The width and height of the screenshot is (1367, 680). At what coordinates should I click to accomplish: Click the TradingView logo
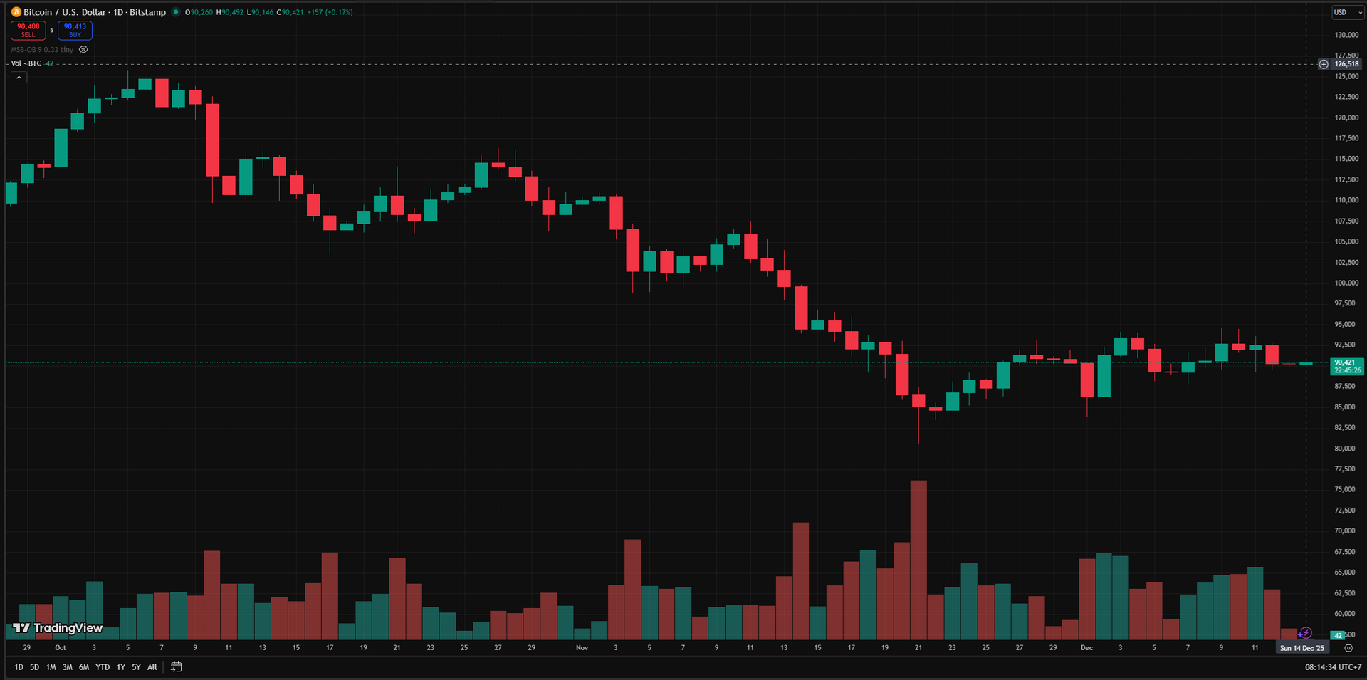tap(58, 628)
